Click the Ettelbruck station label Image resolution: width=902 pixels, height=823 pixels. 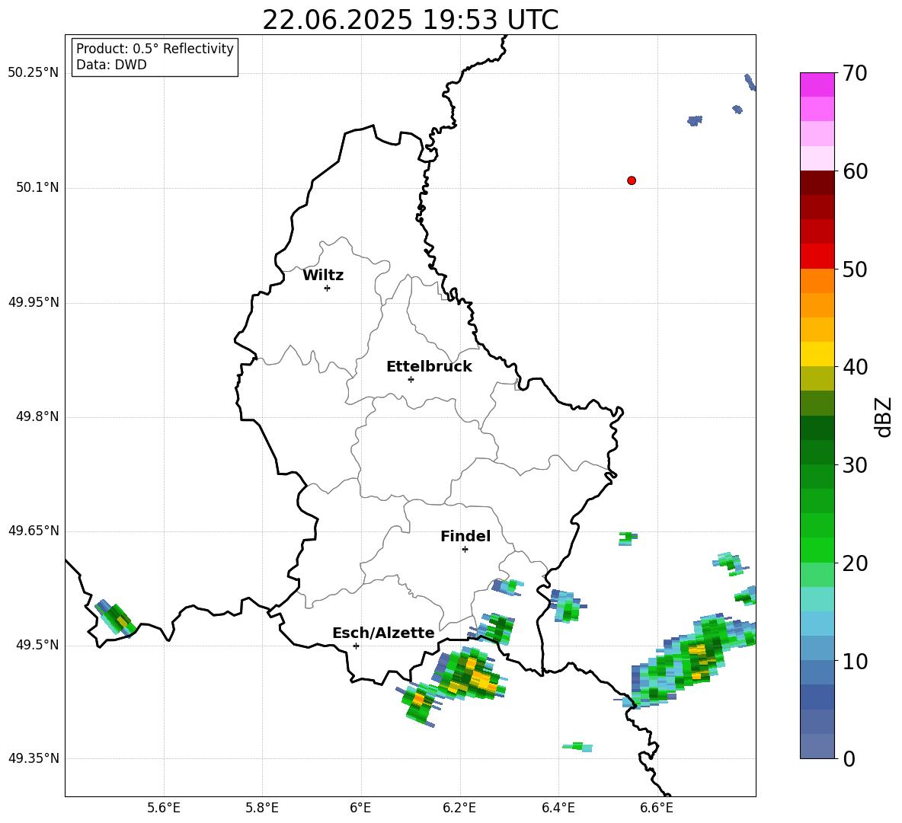coord(429,367)
